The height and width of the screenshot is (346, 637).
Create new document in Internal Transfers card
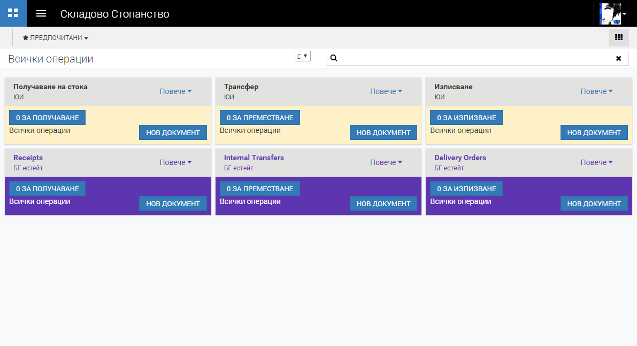(x=383, y=203)
